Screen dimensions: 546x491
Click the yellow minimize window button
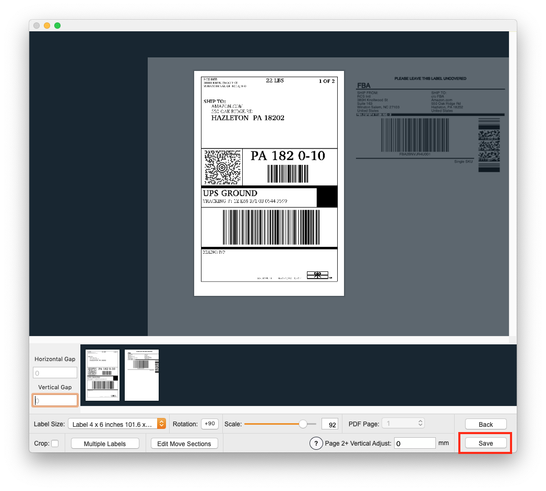[47, 26]
